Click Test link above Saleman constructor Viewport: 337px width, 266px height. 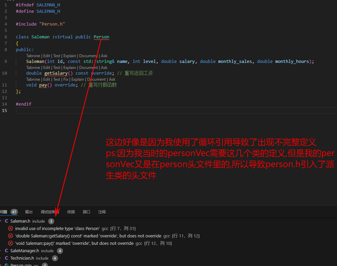point(57,56)
